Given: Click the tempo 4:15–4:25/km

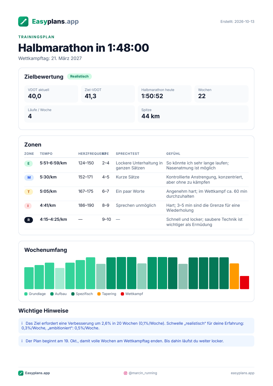Looking at the screenshot, I should coord(53,219).
